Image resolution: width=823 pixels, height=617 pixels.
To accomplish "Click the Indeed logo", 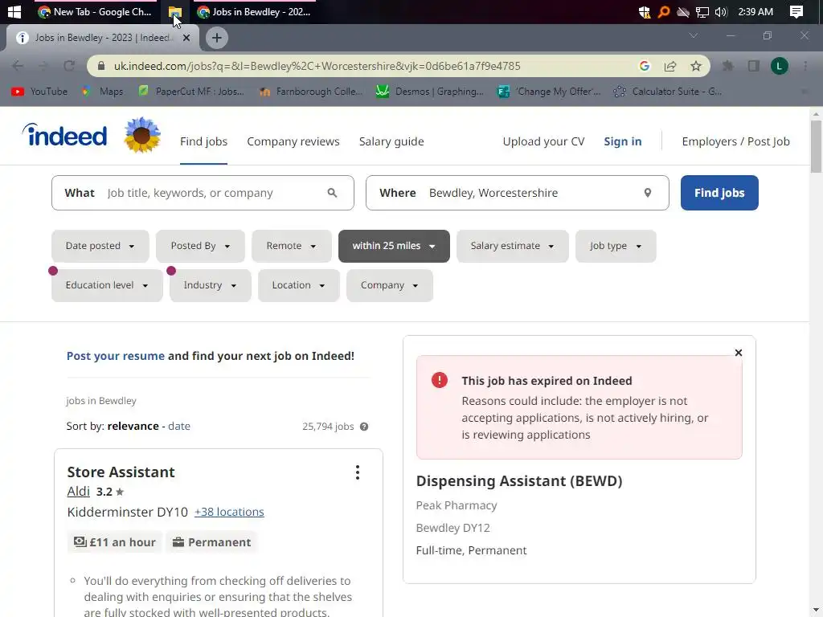I will tap(64, 135).
